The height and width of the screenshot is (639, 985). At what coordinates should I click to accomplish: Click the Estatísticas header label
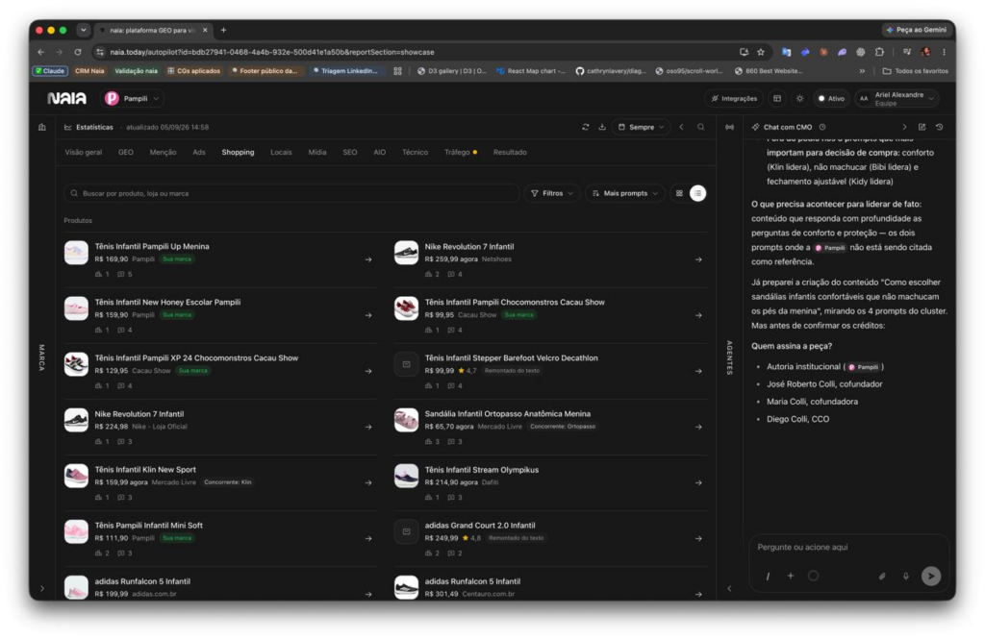point(94,127)
